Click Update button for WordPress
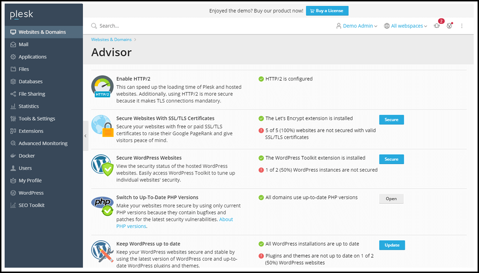Screen dimensions: 479x273 (392, 245)
